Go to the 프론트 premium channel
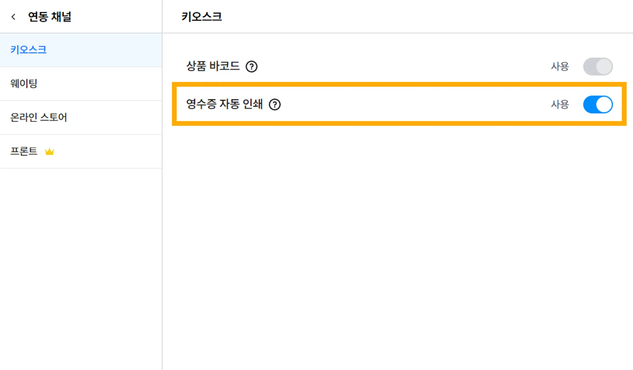Image resolution: width=633 pixels, height=370 pixels. [x=24, y=151]
